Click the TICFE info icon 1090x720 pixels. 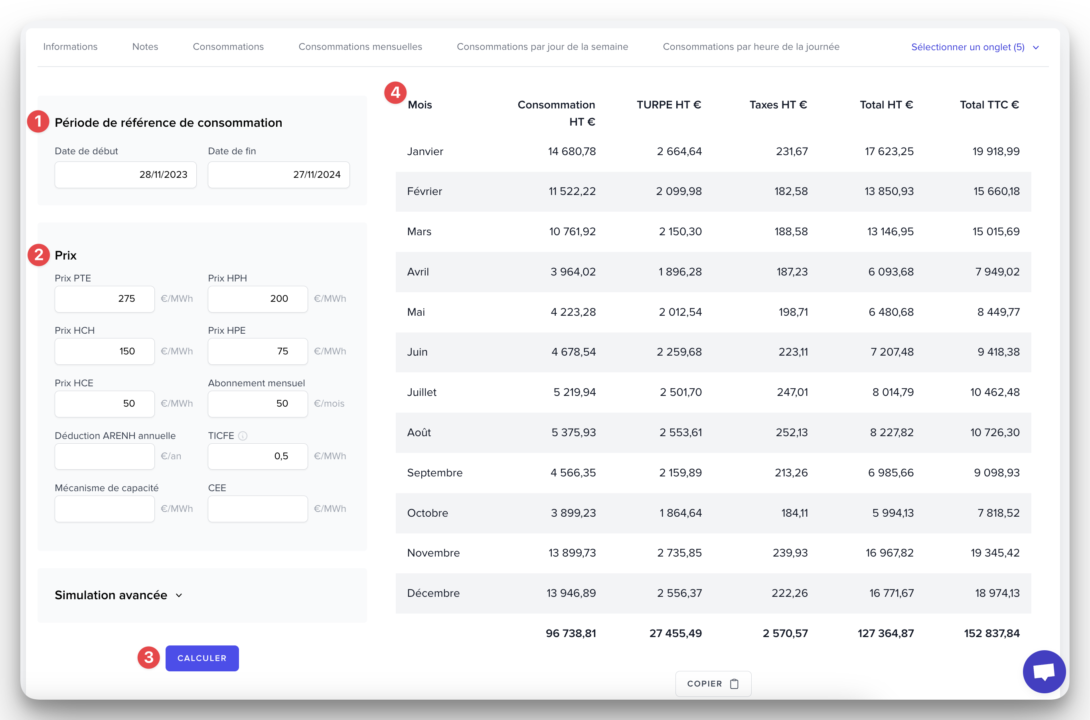(243, 436)
